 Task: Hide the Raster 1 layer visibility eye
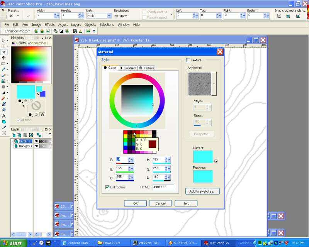tap(37, 141)
